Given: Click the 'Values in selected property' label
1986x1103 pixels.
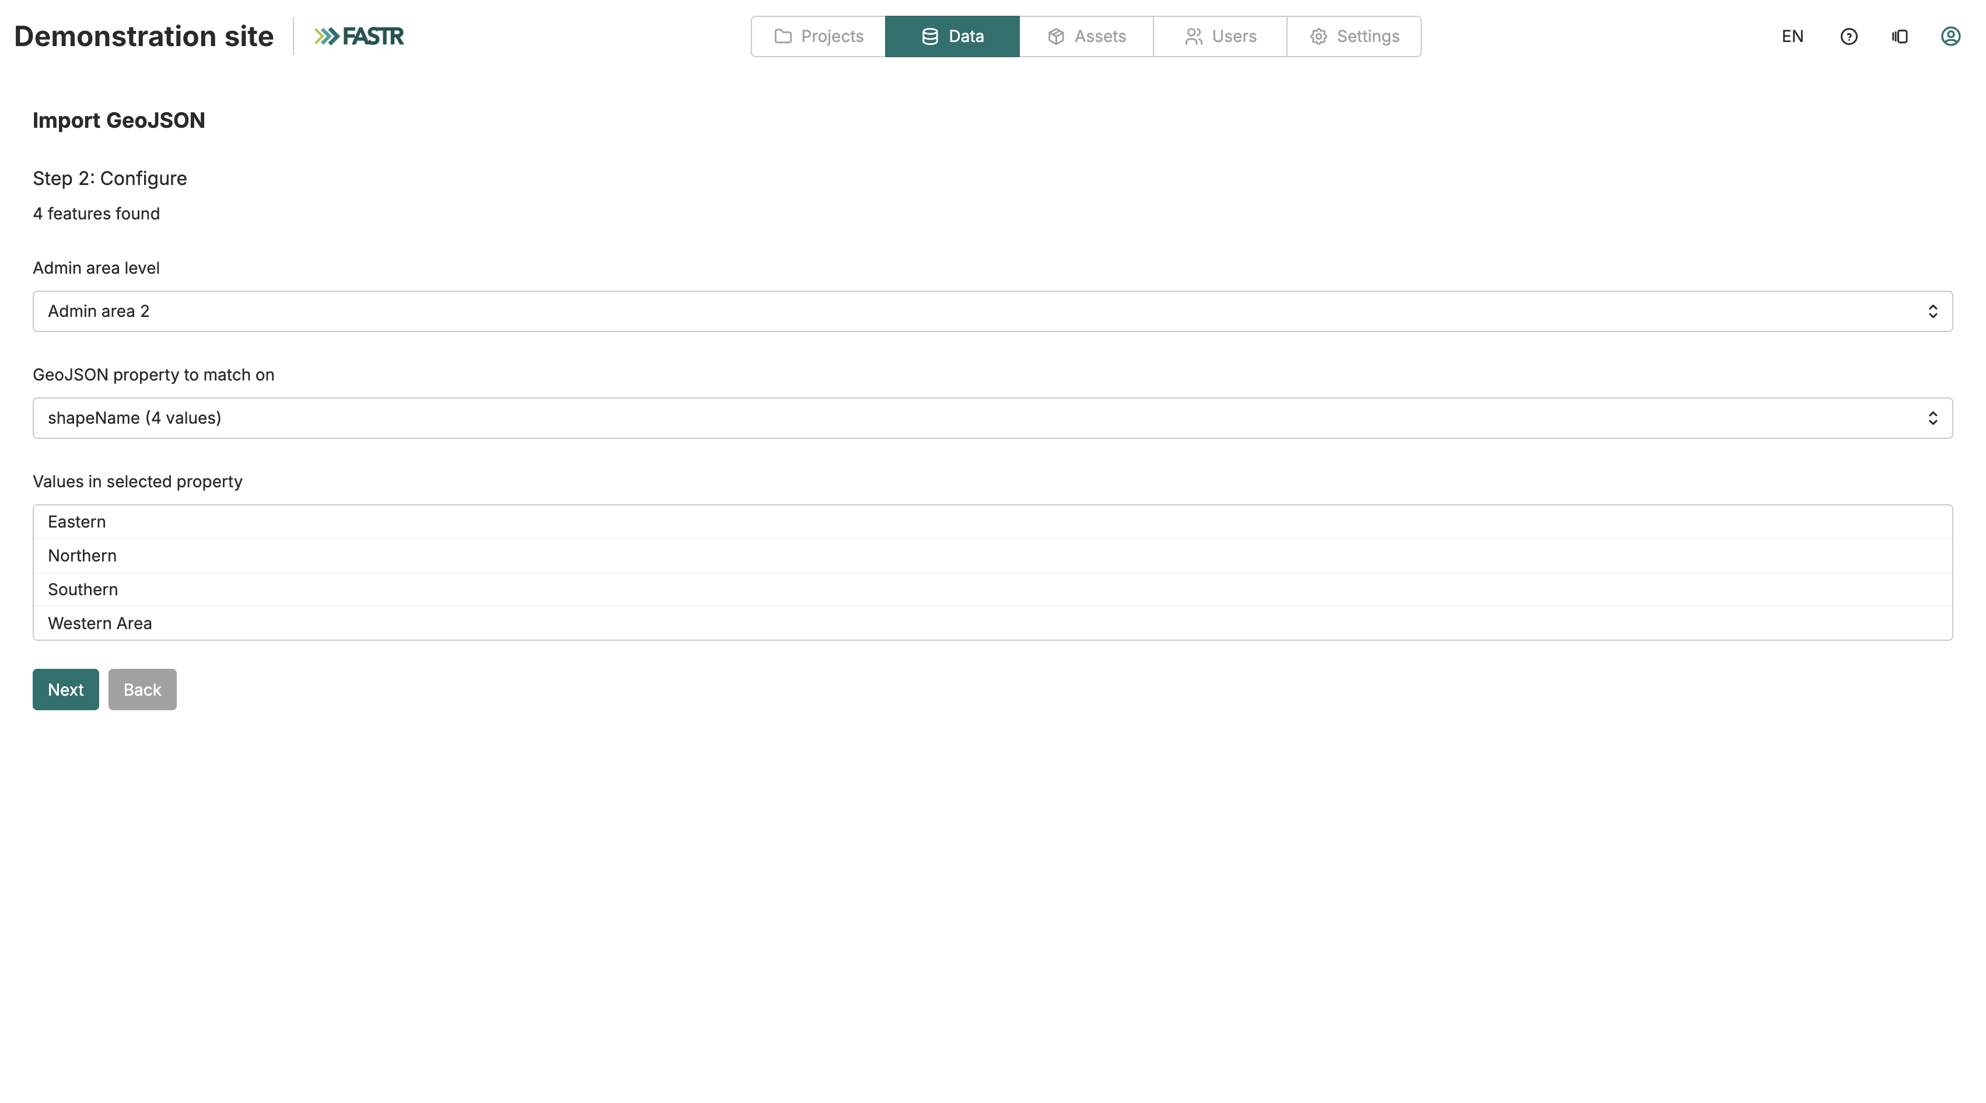Looking at the screenshot, I should tap(137, 481).
